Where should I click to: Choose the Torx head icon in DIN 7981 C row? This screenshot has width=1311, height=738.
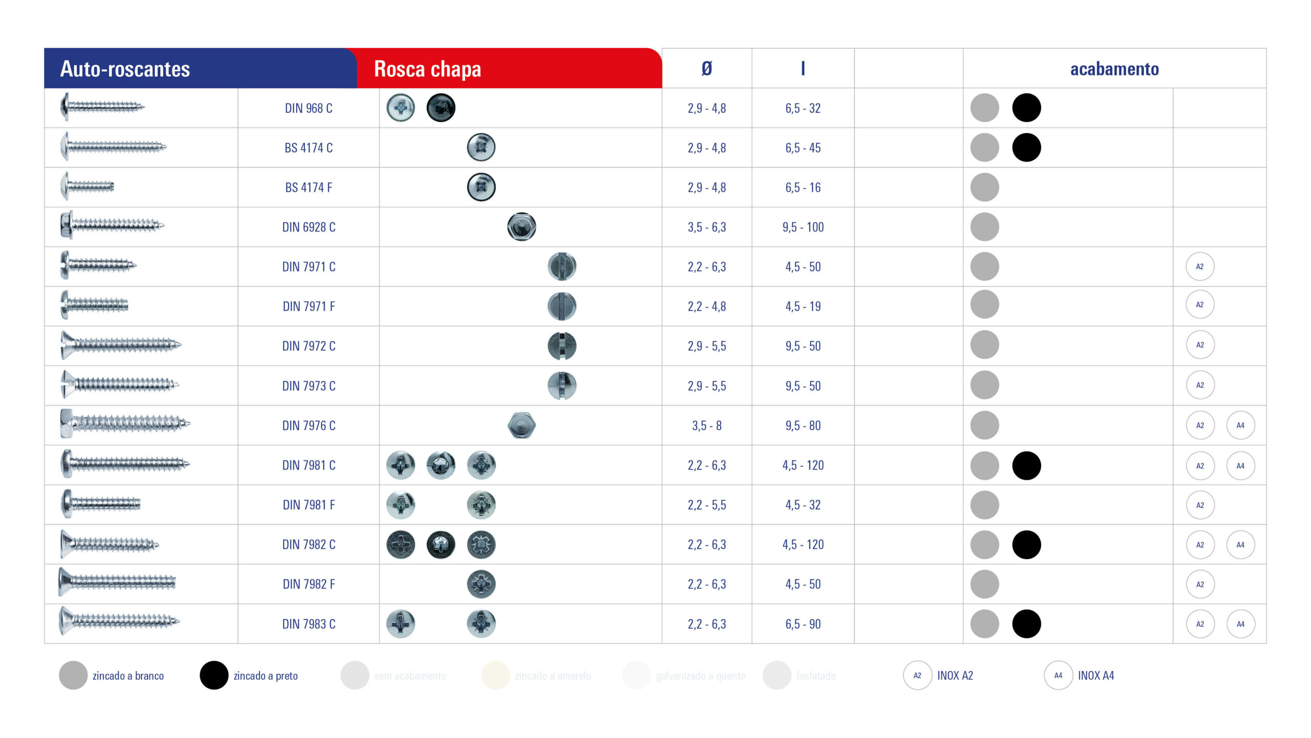coord(440,465)
